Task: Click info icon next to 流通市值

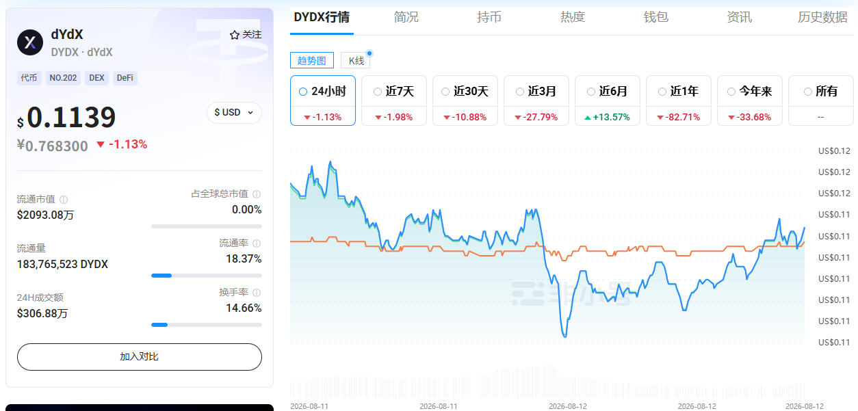Action: pyautogui.click(x=64, y=200)
